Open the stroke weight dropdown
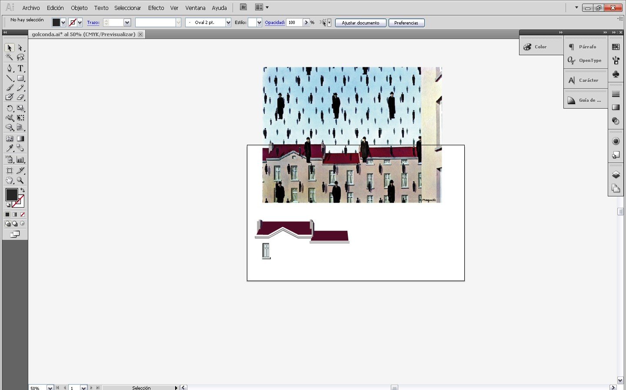Screen dimensions: 626x390 (127, 23)
